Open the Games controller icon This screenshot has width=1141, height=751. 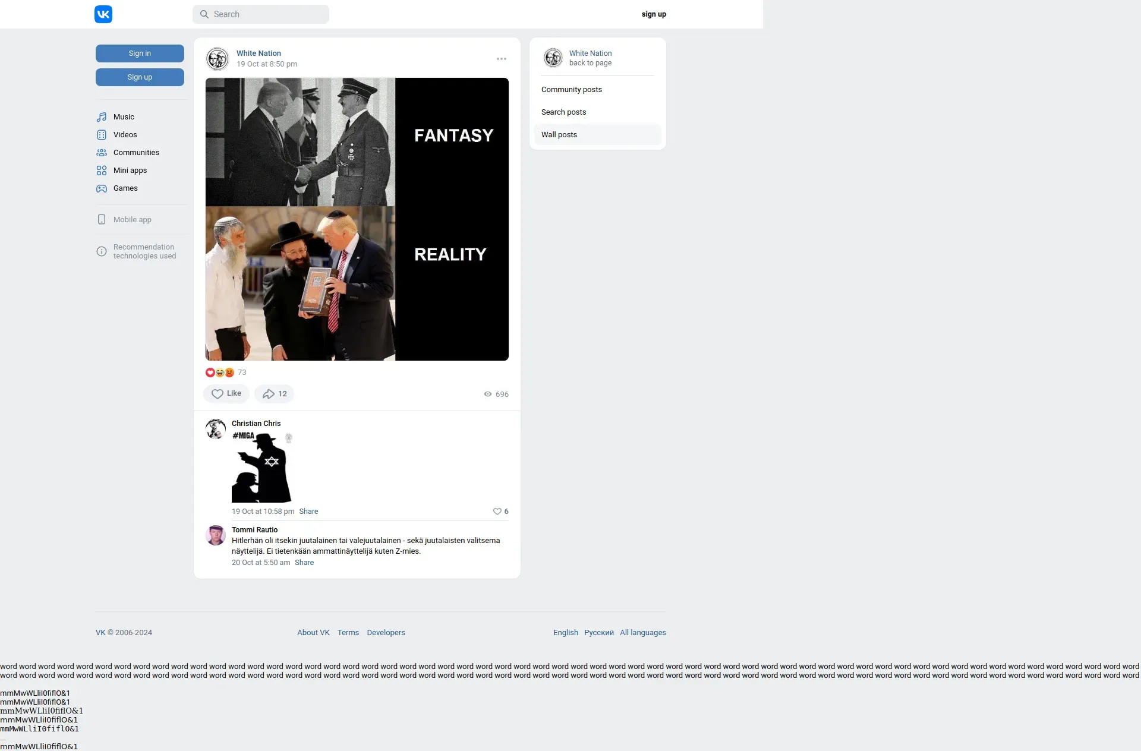102,188
